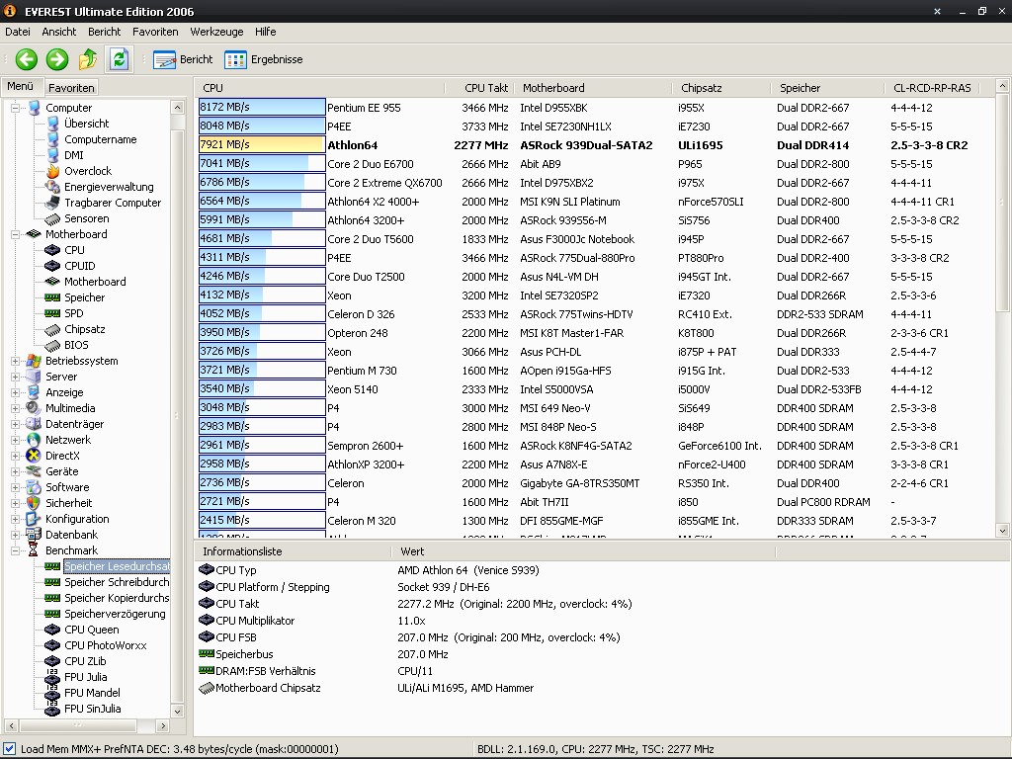The height and width of the screenshot is (759, 1012).
Task: Click the Informationsliste column header
Action: (293, 551)
